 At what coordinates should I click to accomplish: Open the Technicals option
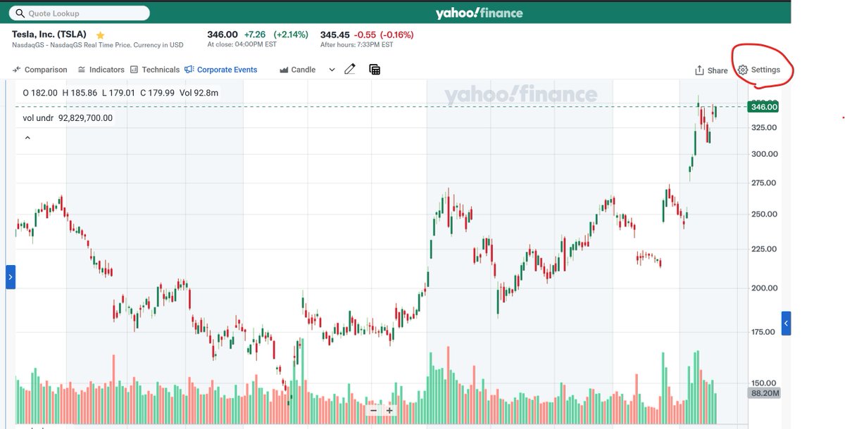click(155, 70)
